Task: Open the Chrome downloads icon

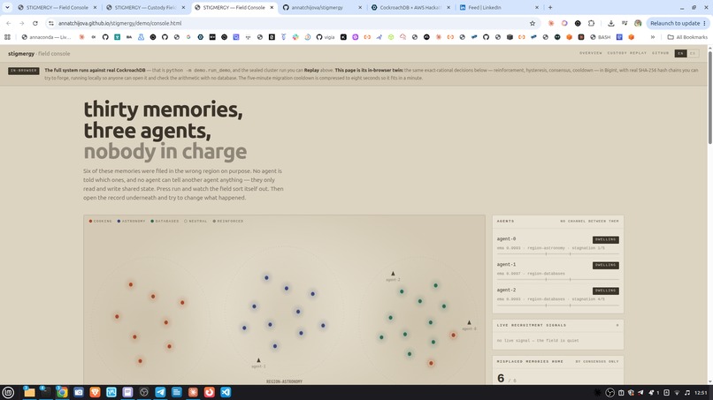Action: click(611, 23)
